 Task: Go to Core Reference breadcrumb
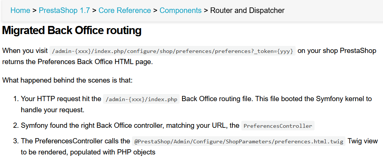click(x=125, y=10)
